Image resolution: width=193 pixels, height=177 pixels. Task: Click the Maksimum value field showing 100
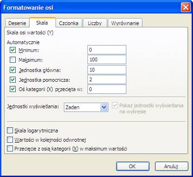point(107,59)
